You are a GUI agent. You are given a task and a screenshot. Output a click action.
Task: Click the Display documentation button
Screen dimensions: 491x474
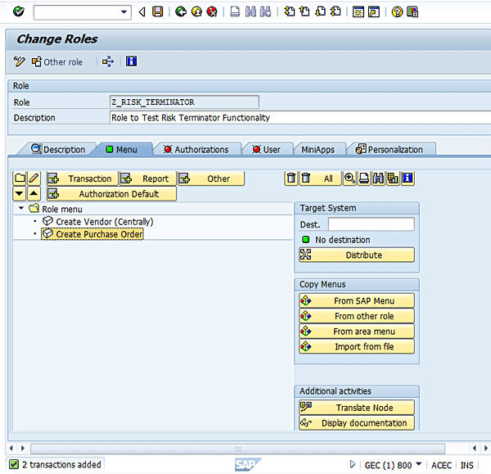click(357, 423)
